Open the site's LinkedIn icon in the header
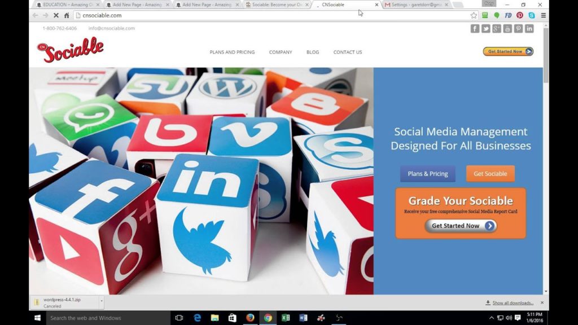The height and width of the screenshot is (325, 578). pyautogui.click(x=529, y=28)
